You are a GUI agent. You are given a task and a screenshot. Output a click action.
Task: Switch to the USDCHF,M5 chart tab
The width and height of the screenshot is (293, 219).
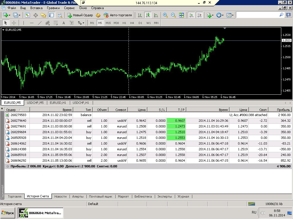(35, 103)
